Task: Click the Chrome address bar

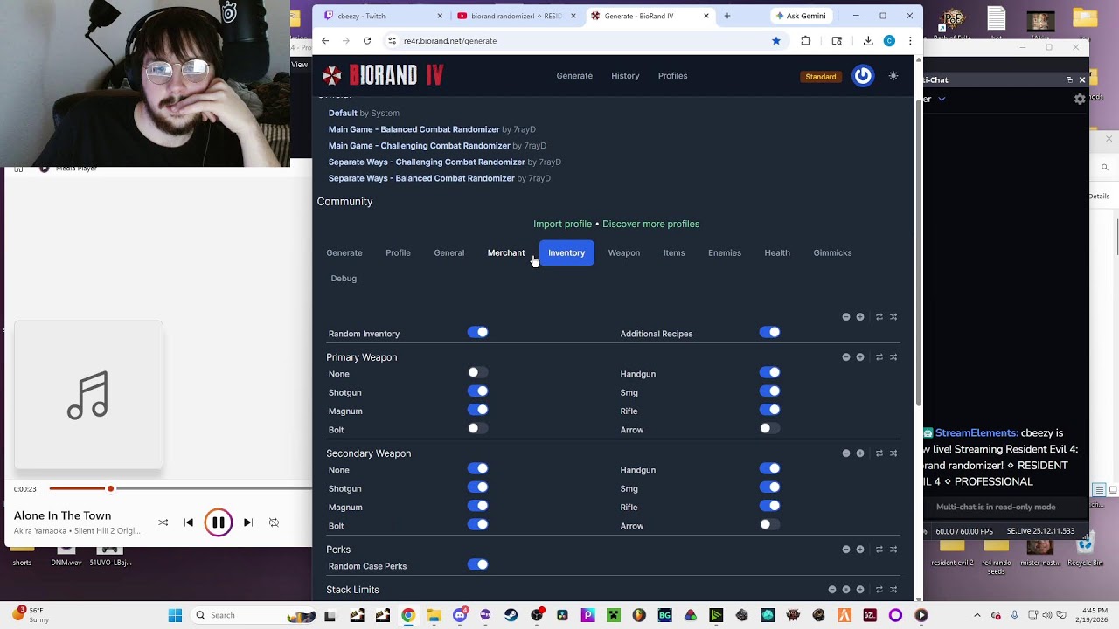Action: tap(577, 40)
